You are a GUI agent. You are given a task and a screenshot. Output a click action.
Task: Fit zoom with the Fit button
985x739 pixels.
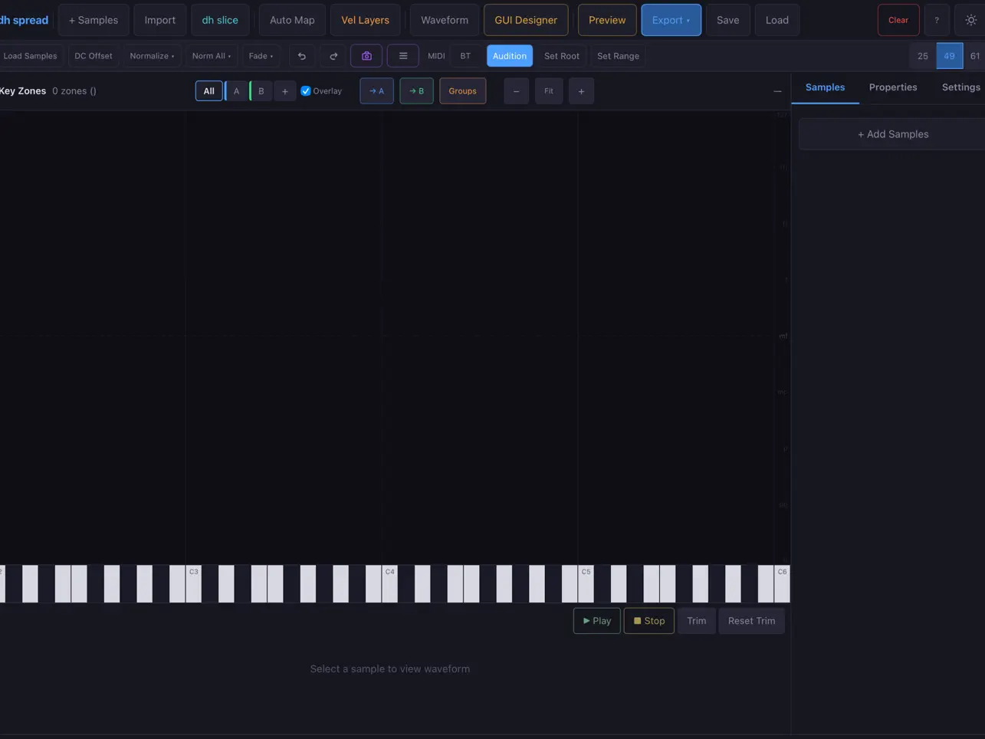click(549, 91)
